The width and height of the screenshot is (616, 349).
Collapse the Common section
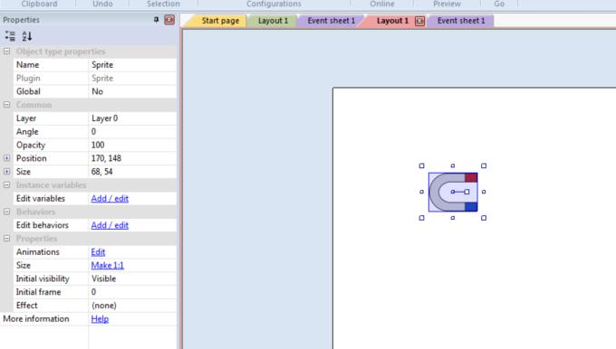tap(6, 105)
